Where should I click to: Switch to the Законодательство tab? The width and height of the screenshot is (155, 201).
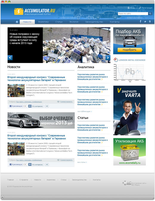point(94,22)
